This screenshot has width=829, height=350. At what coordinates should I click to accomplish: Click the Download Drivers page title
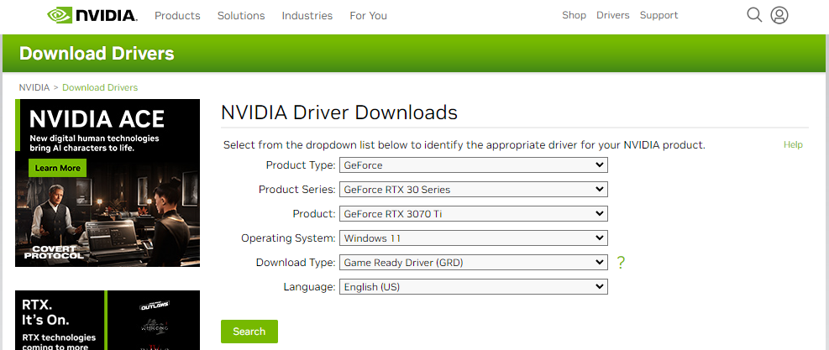pyautogui.click(x=97, y=54)
